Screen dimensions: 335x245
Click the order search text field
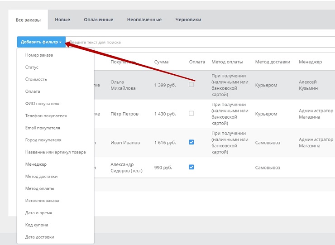click(x=199, y=42)
